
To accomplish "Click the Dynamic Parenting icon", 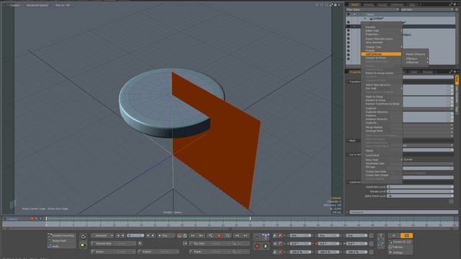I will coord(50,235).
